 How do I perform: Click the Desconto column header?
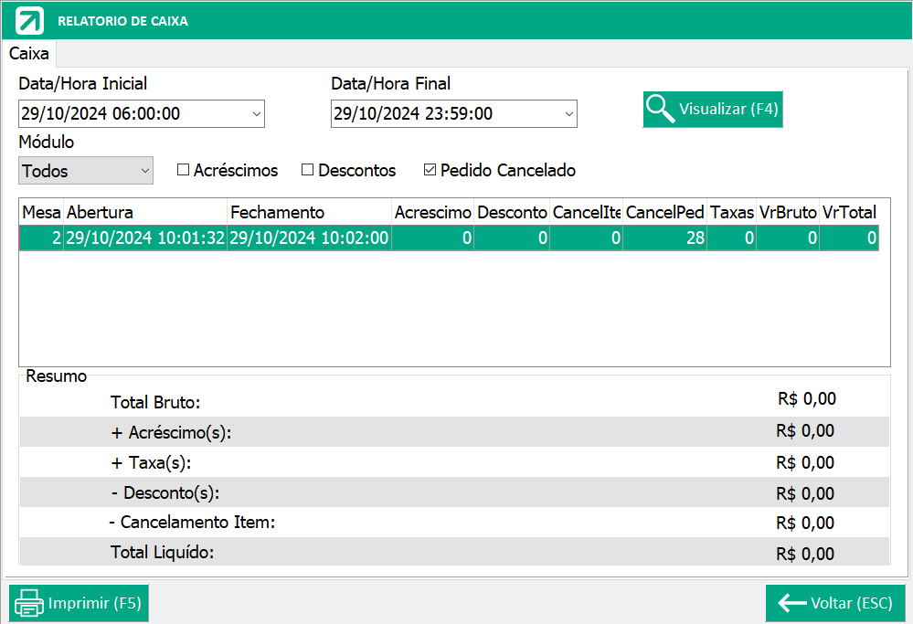[x=512, y=213]
